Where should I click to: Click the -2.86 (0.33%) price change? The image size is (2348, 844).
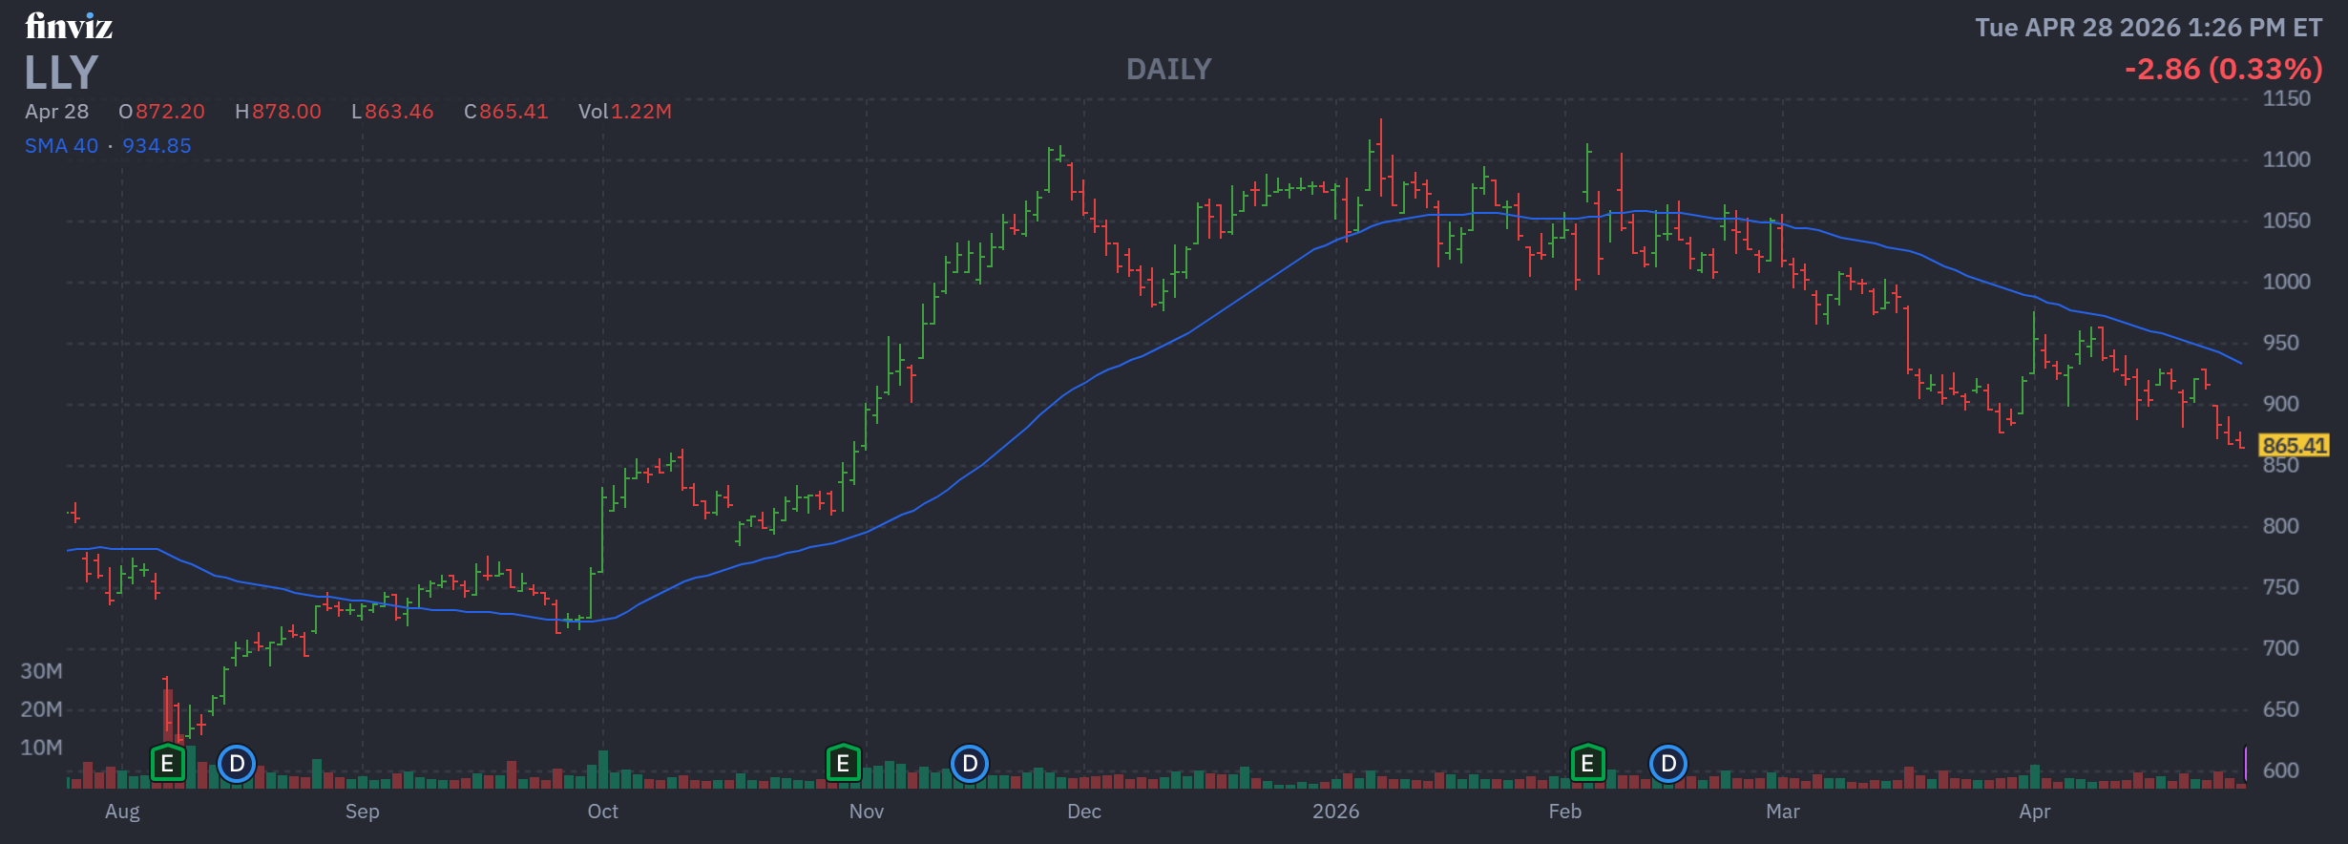(x=2223, y=70)
